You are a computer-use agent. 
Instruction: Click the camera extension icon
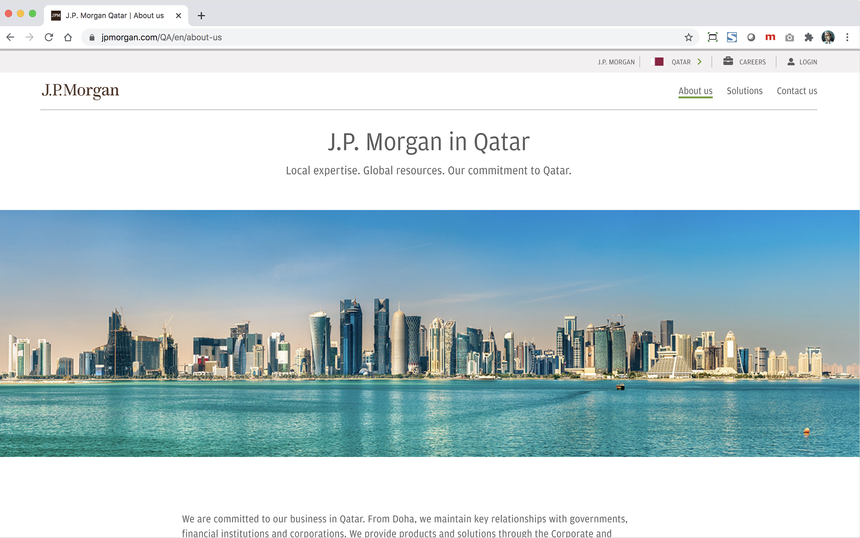[789, 37]
